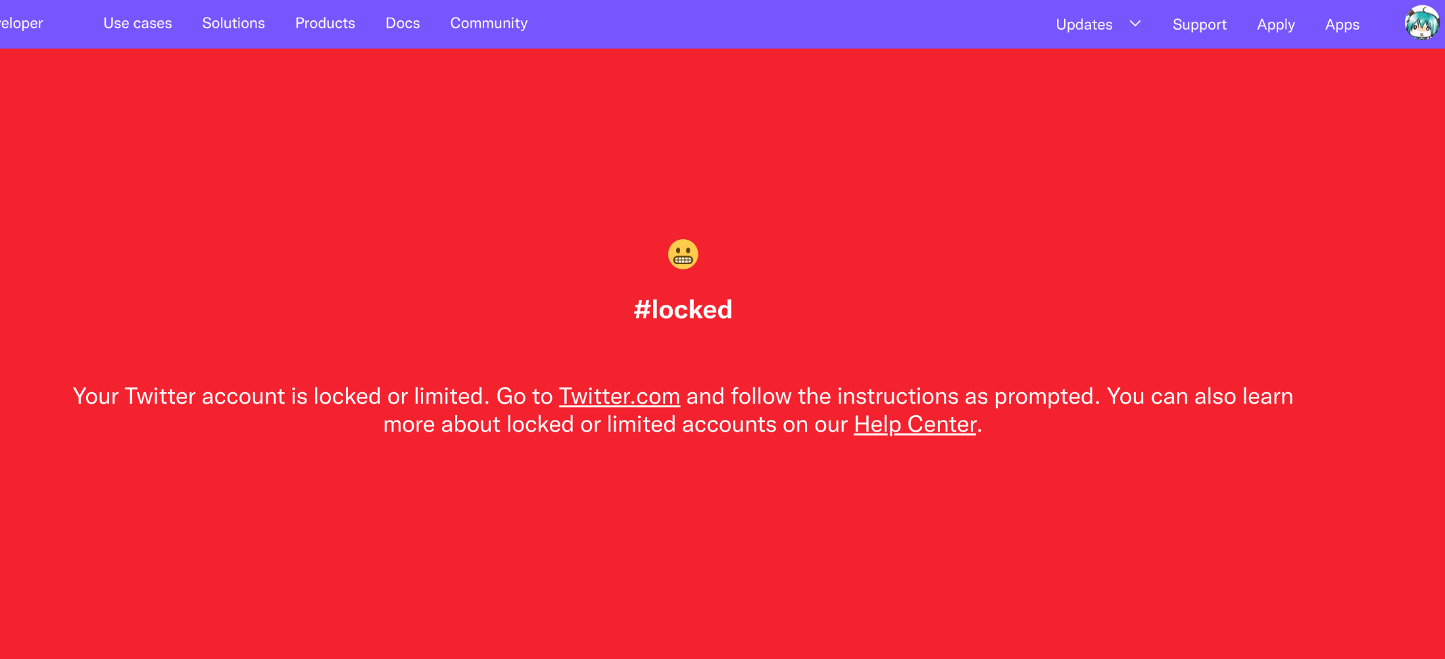The image size is (1445, 659).
Task: Follow the Twitter.com link
Action: coord(619,396)
